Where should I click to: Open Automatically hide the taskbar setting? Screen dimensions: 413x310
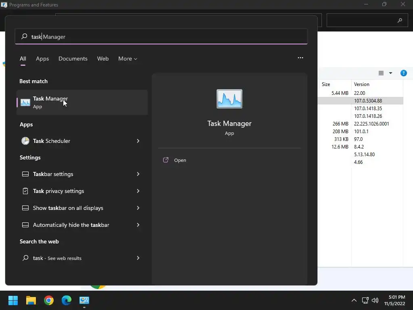(82, 225)
